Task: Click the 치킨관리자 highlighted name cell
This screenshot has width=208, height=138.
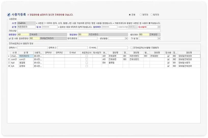Action: [26, 56]
